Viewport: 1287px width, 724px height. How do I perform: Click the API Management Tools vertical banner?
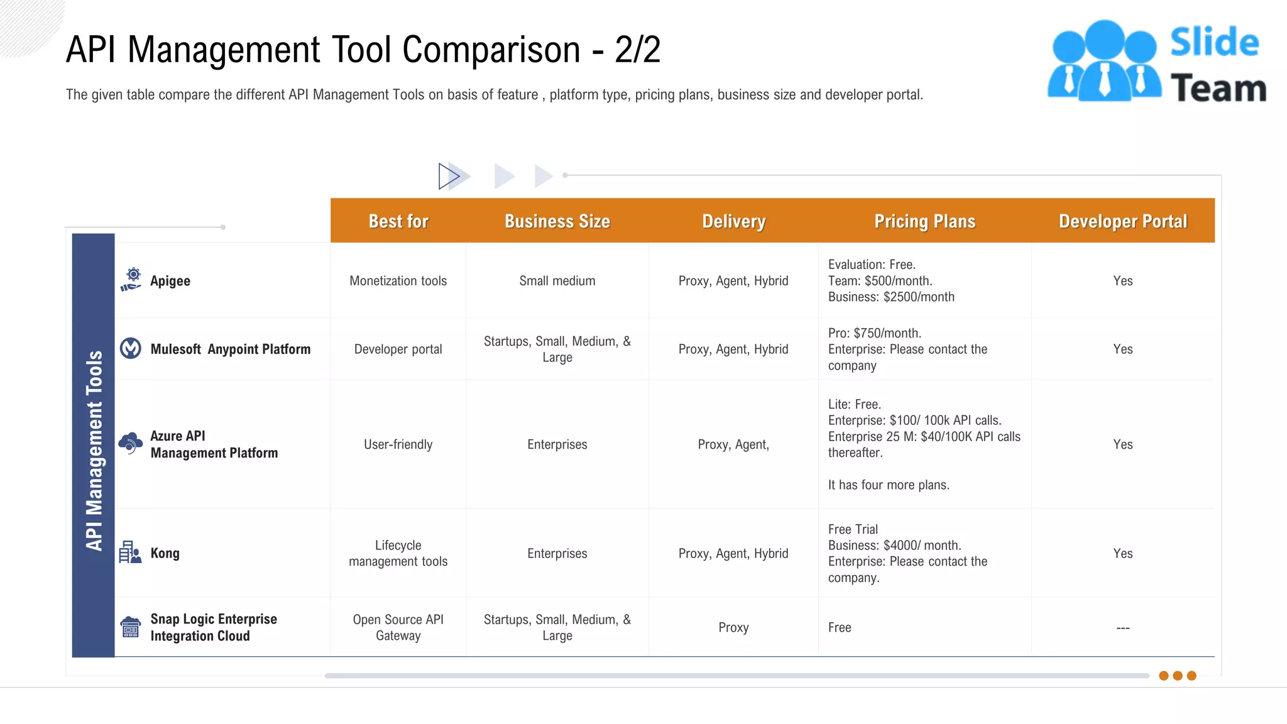point(94,445)
